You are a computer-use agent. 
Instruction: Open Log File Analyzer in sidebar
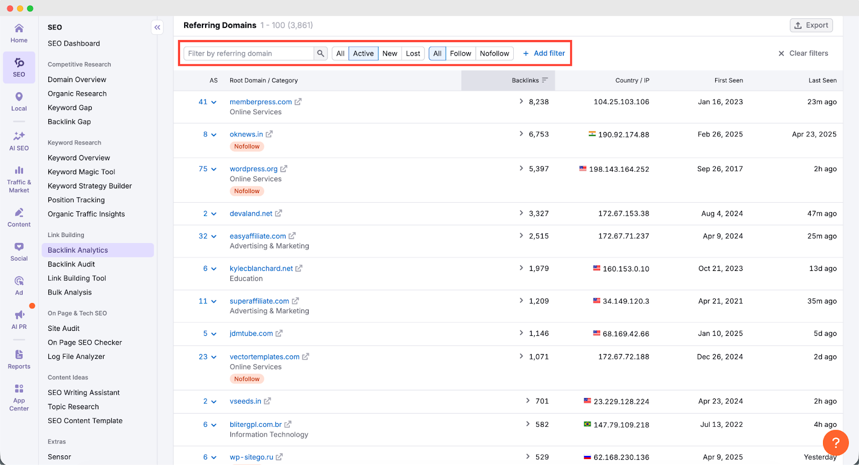(x=76, y=357)
